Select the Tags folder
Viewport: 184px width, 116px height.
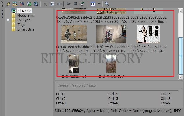[x=21, y=25]
